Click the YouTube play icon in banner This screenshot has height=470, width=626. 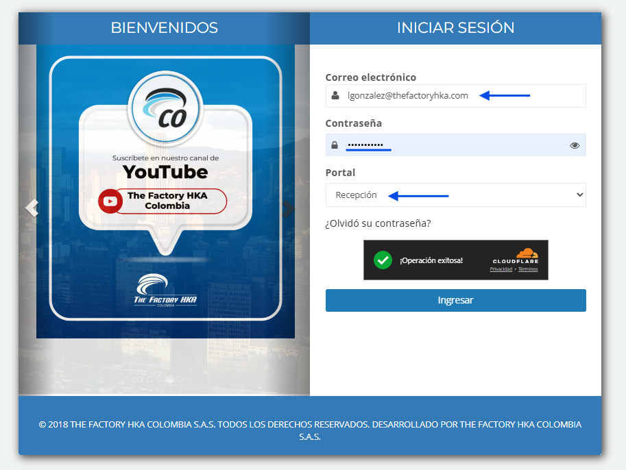[x=110, y=201]
